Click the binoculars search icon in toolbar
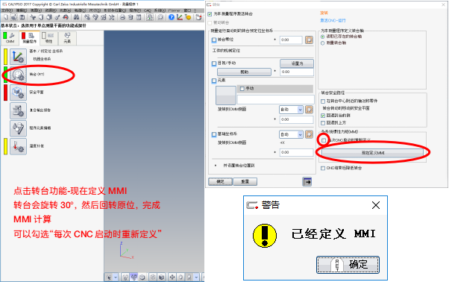449x282 pixels. point(76,17)
